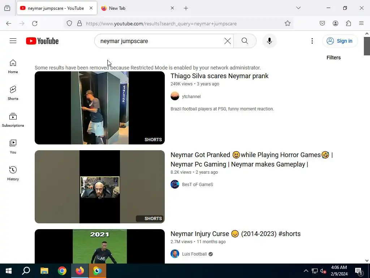The height and width of the screenshot is (278, 370).
Task: Clear the search query with the X
Action: (x=228, y=41)
